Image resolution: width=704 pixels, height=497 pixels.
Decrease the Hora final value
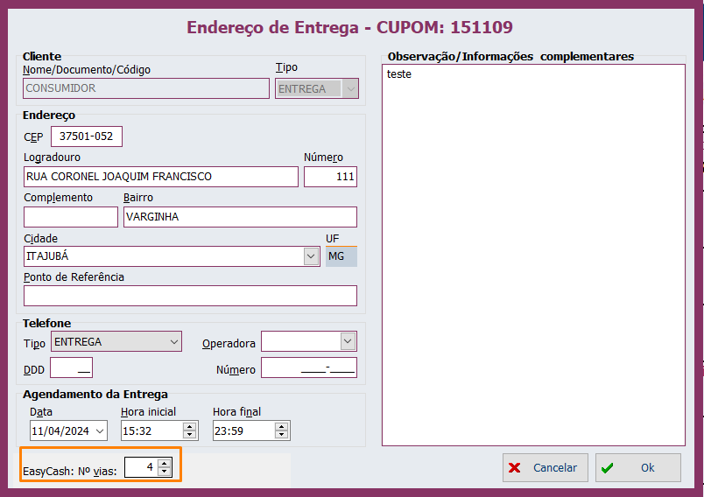tap(281, 435)
